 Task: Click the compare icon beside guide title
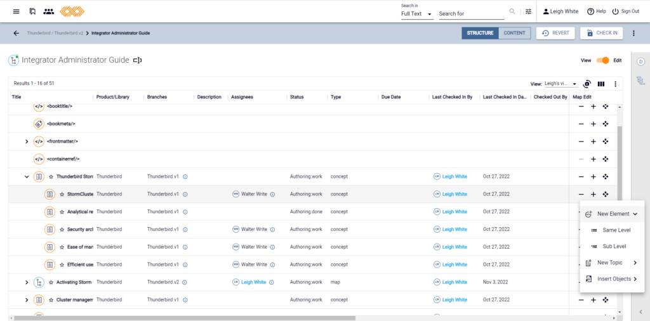(x=137, y=60)
